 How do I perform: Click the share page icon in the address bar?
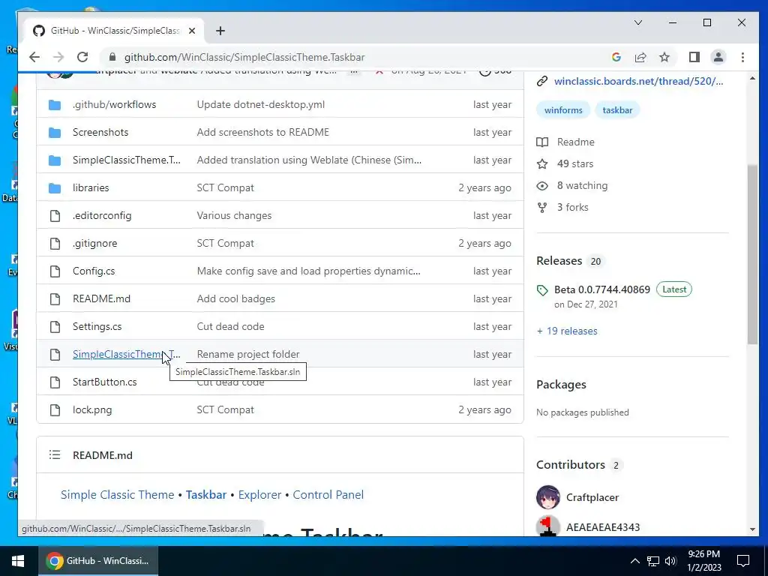640,57
